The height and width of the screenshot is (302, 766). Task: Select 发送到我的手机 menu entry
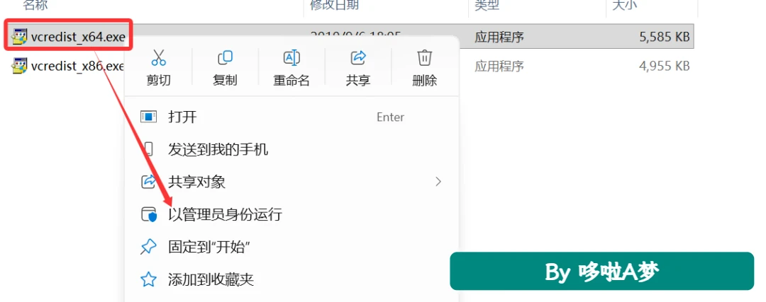292,149
